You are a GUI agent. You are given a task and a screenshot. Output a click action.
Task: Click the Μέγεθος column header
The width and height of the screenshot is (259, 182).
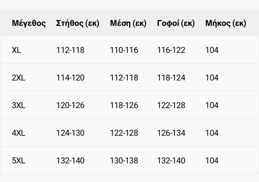(x=29, y=23)
